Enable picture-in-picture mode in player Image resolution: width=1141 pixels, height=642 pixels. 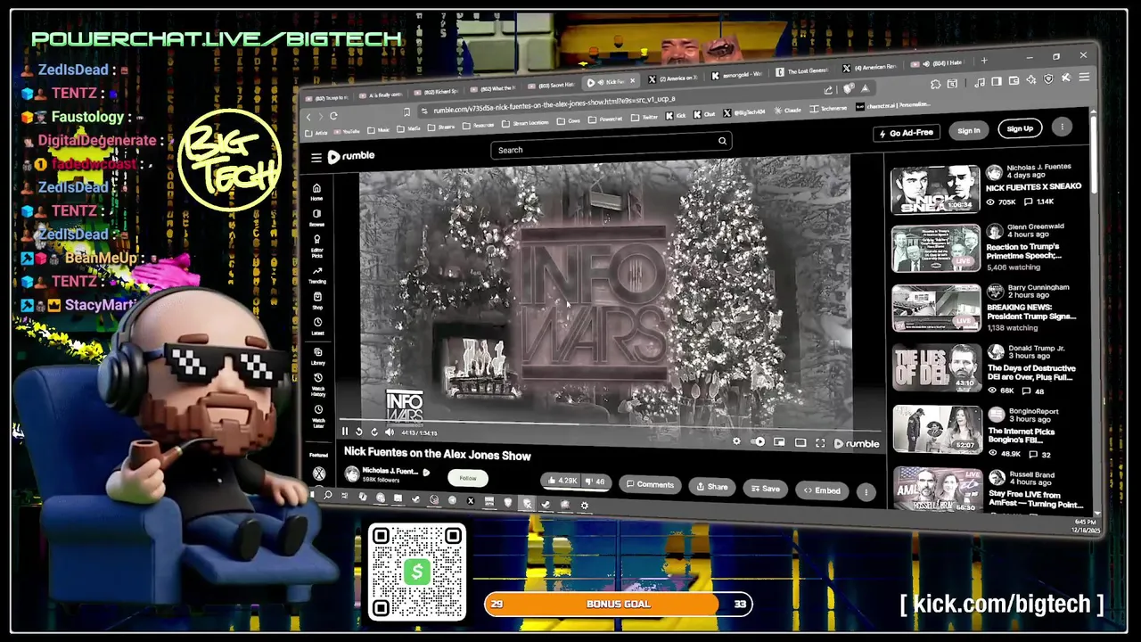[x=779, y=442]
